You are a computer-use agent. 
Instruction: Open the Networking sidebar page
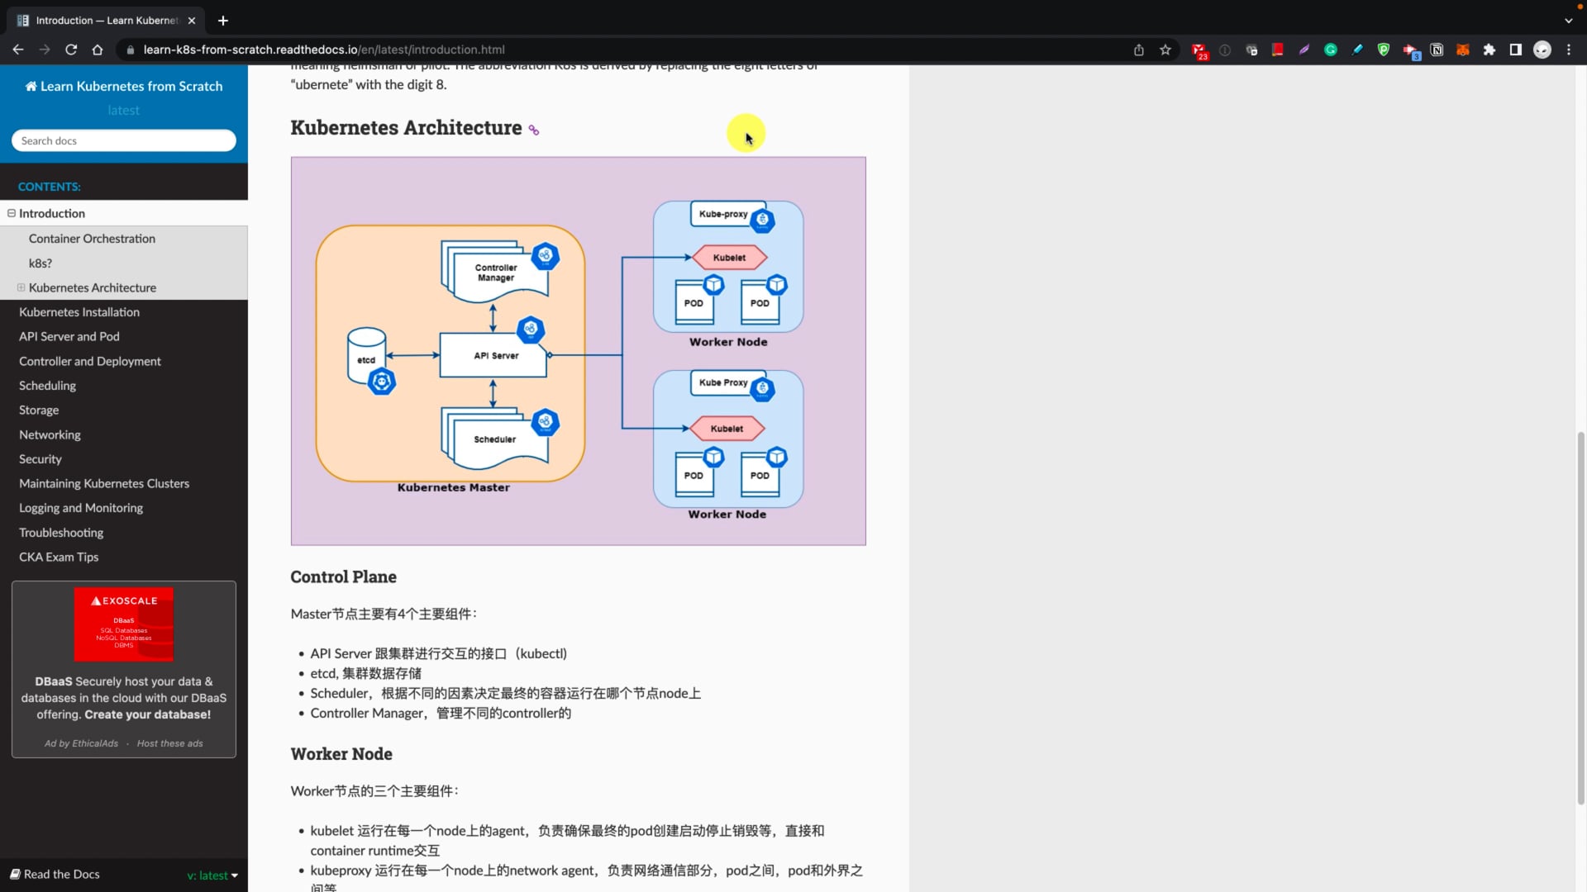(x=50, y=434)
